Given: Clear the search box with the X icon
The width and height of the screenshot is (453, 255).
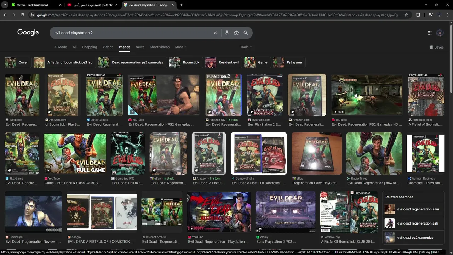Looking at the screenshot, I should click(215, 33).
